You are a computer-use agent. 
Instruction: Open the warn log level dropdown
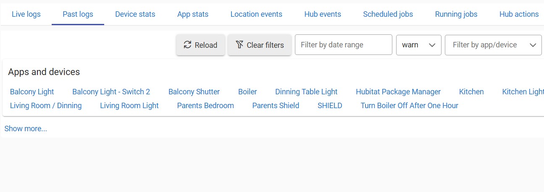click(x=418, y=45)
